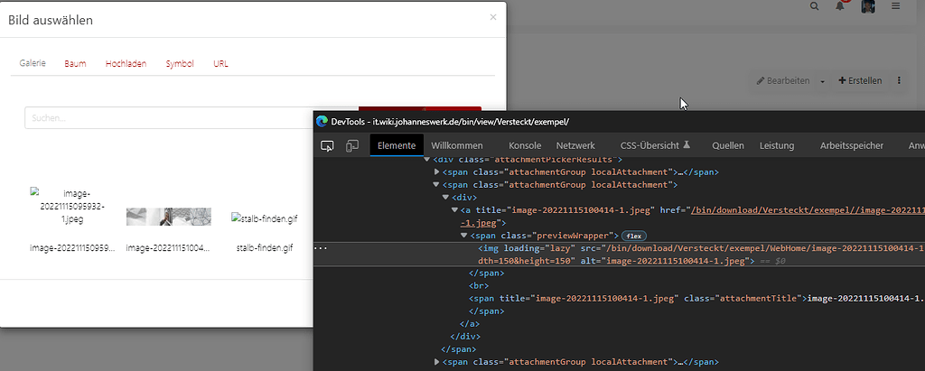Open notifications bell
The width and height of the screenshot is (925, 371).
tap(840, 6)
